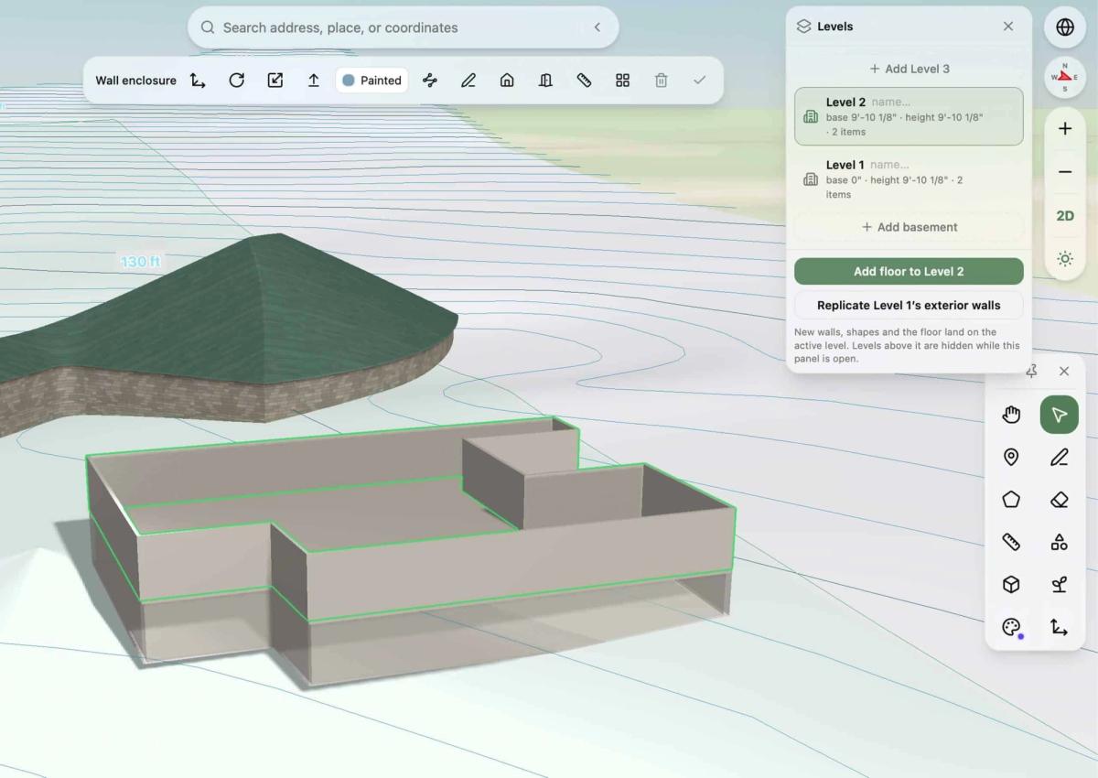The image size is (1098, 778).
Task: Click the pencil edit icon in the Wall enclosure toolbar
Action: click(x=468, y=81)
